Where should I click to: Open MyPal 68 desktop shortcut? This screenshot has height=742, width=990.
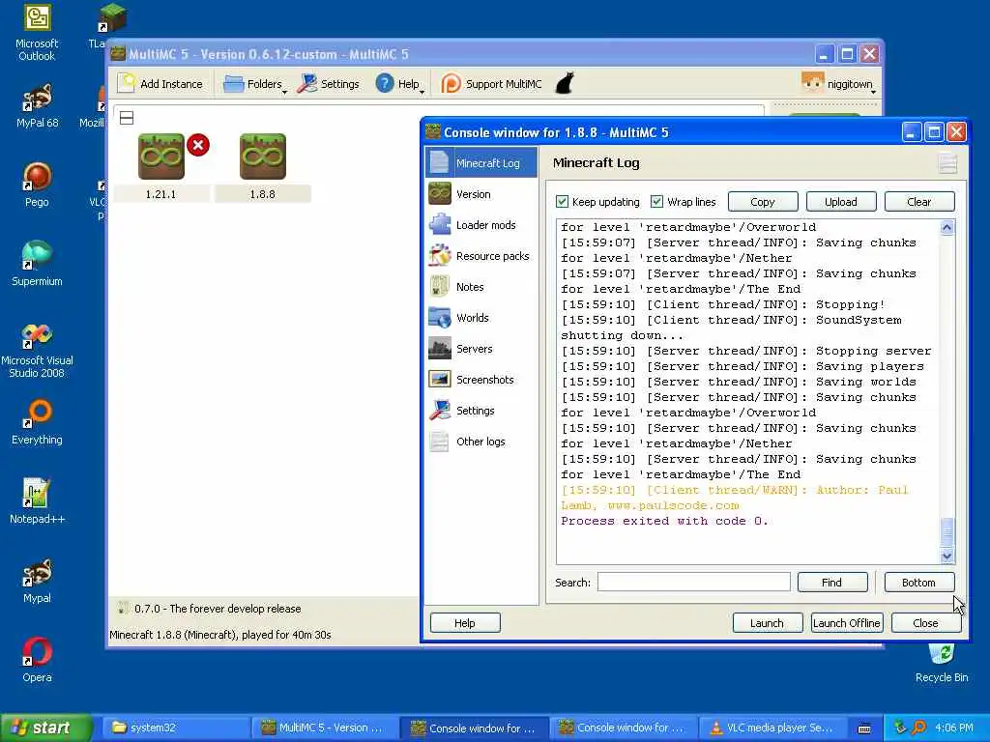(37, 106)
